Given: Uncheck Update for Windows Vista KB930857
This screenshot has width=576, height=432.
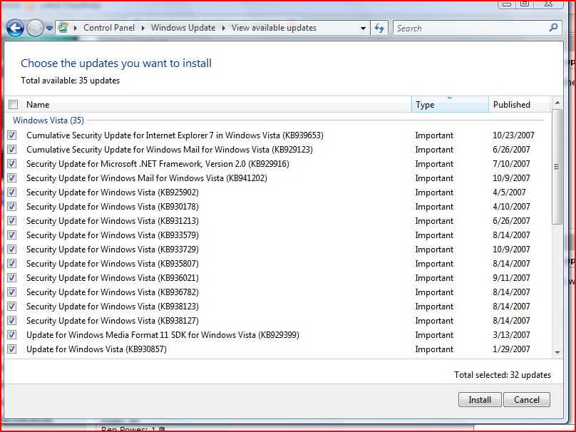Looking at the screenshot, I should 11,349.
